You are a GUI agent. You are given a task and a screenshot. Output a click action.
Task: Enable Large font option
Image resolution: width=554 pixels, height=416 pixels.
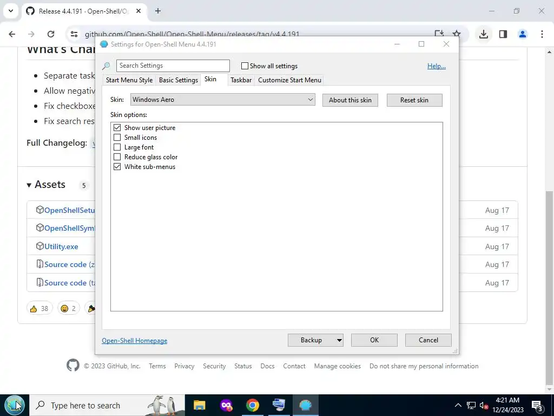(x=117, y=147)
